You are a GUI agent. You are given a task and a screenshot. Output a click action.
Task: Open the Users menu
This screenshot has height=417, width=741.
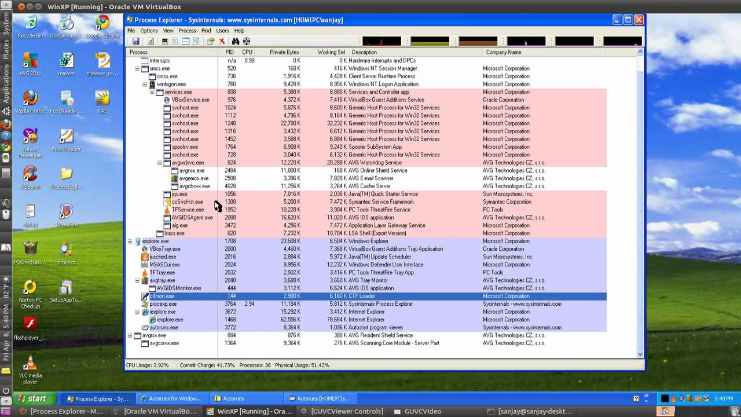coord(223,31)
